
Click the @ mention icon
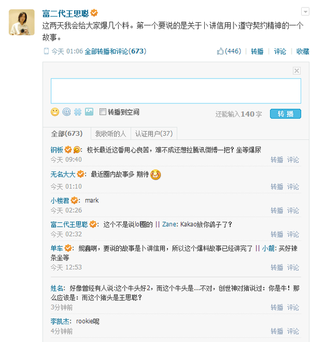coord(67,112)
